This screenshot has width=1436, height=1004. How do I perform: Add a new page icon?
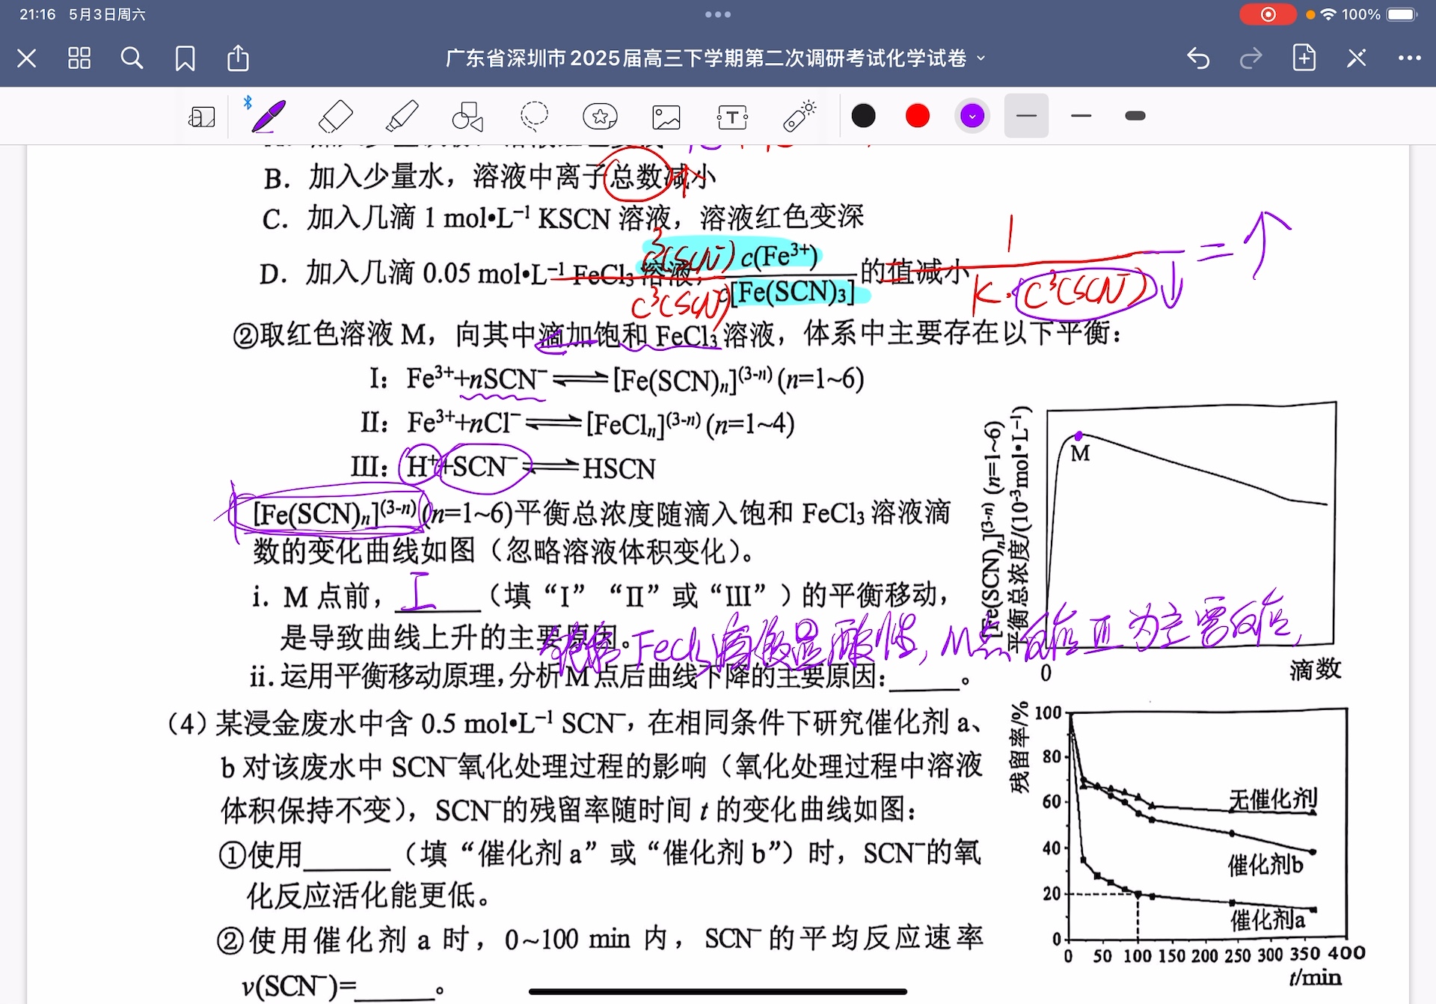point(1304,58)
